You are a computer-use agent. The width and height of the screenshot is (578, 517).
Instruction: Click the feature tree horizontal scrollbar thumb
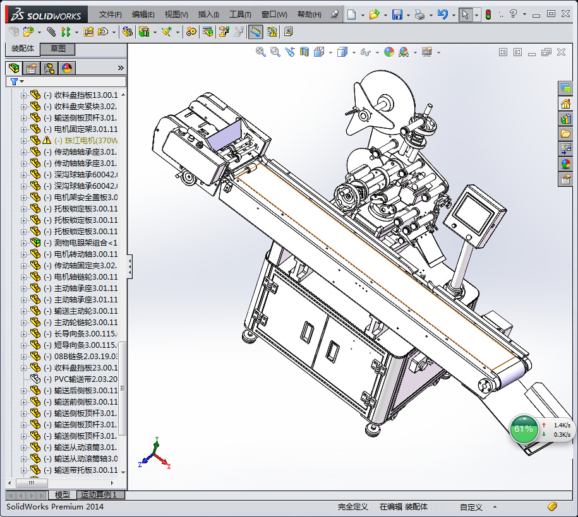coord(32,483)
